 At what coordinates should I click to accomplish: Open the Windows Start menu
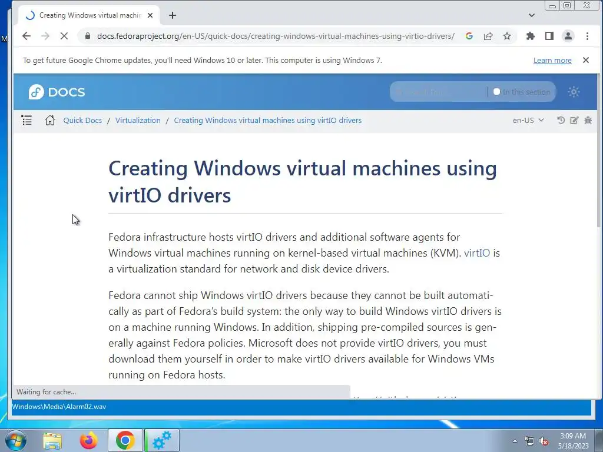[15, 440]
